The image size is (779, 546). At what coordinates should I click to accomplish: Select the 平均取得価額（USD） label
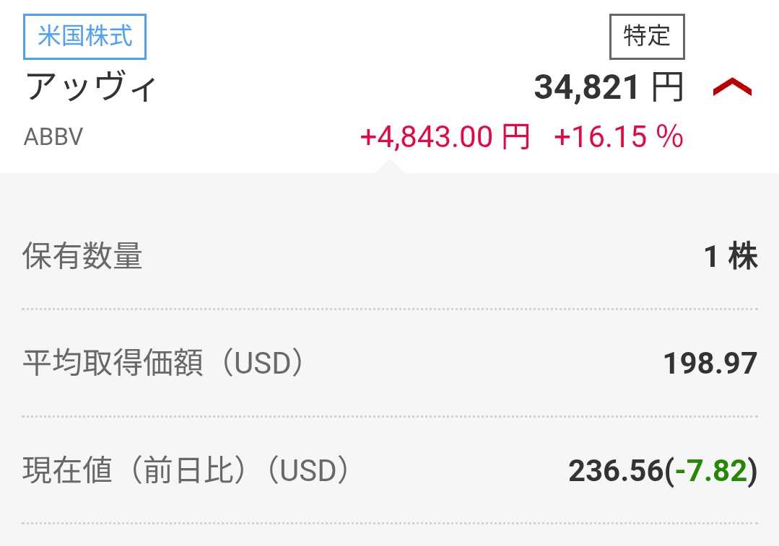(x=163, y=364)
